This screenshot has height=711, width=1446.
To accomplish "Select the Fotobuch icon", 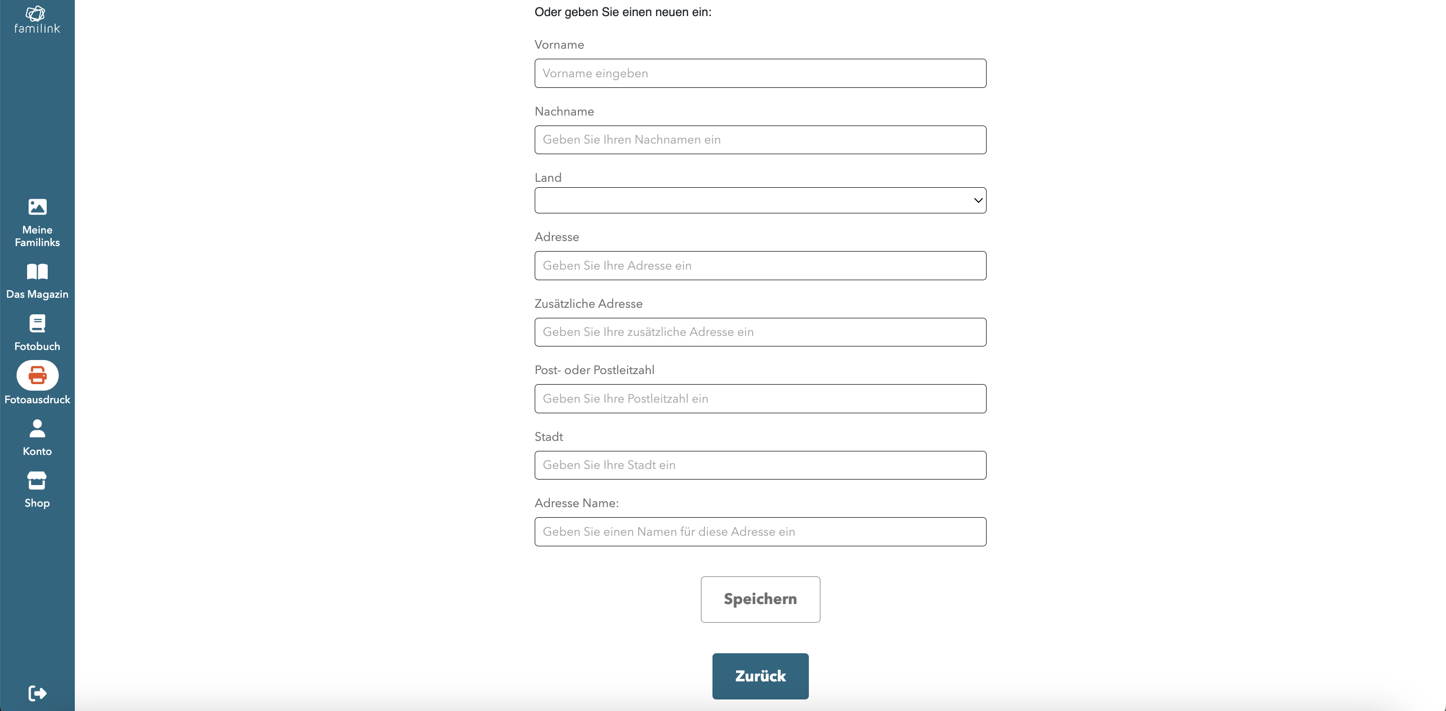I will point(37,324).
